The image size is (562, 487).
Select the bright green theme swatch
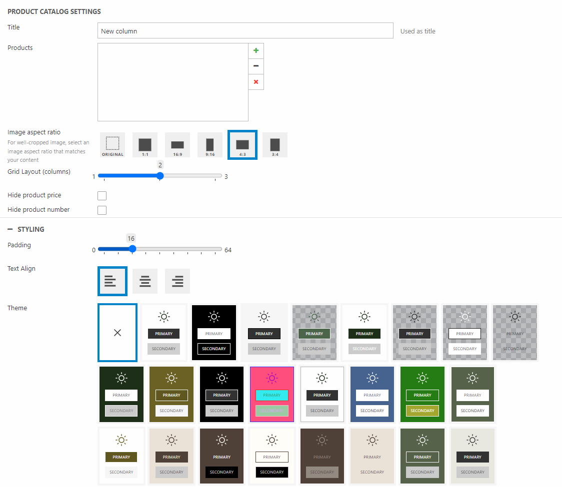(x=422, y=394)
